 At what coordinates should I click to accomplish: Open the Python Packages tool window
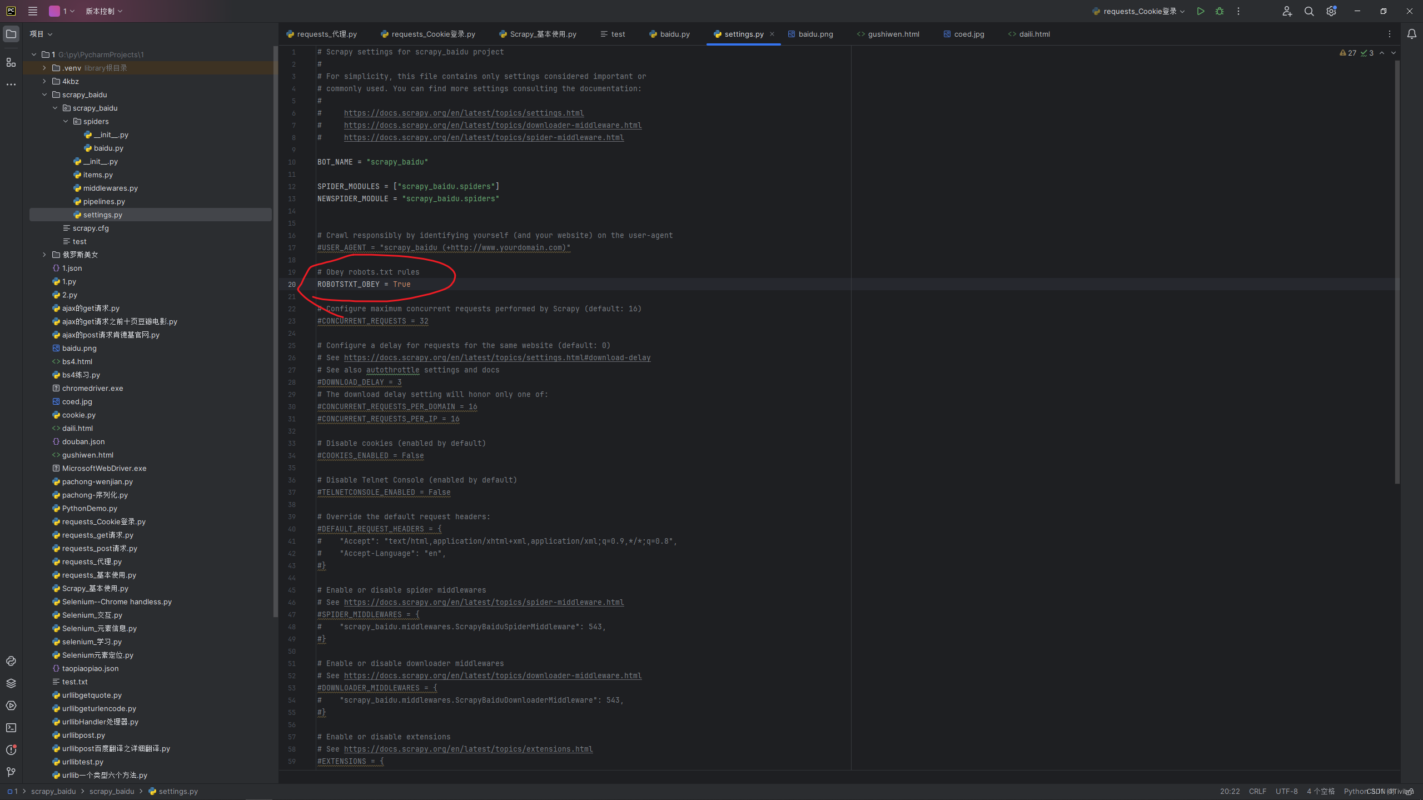pos(11,683)
